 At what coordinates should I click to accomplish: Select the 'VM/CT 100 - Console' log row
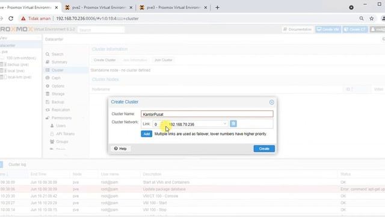pyautogui.click(x=192, y=196)
